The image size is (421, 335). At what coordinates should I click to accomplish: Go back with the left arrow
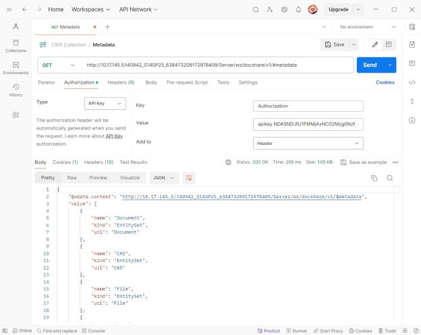coord(24,9)
